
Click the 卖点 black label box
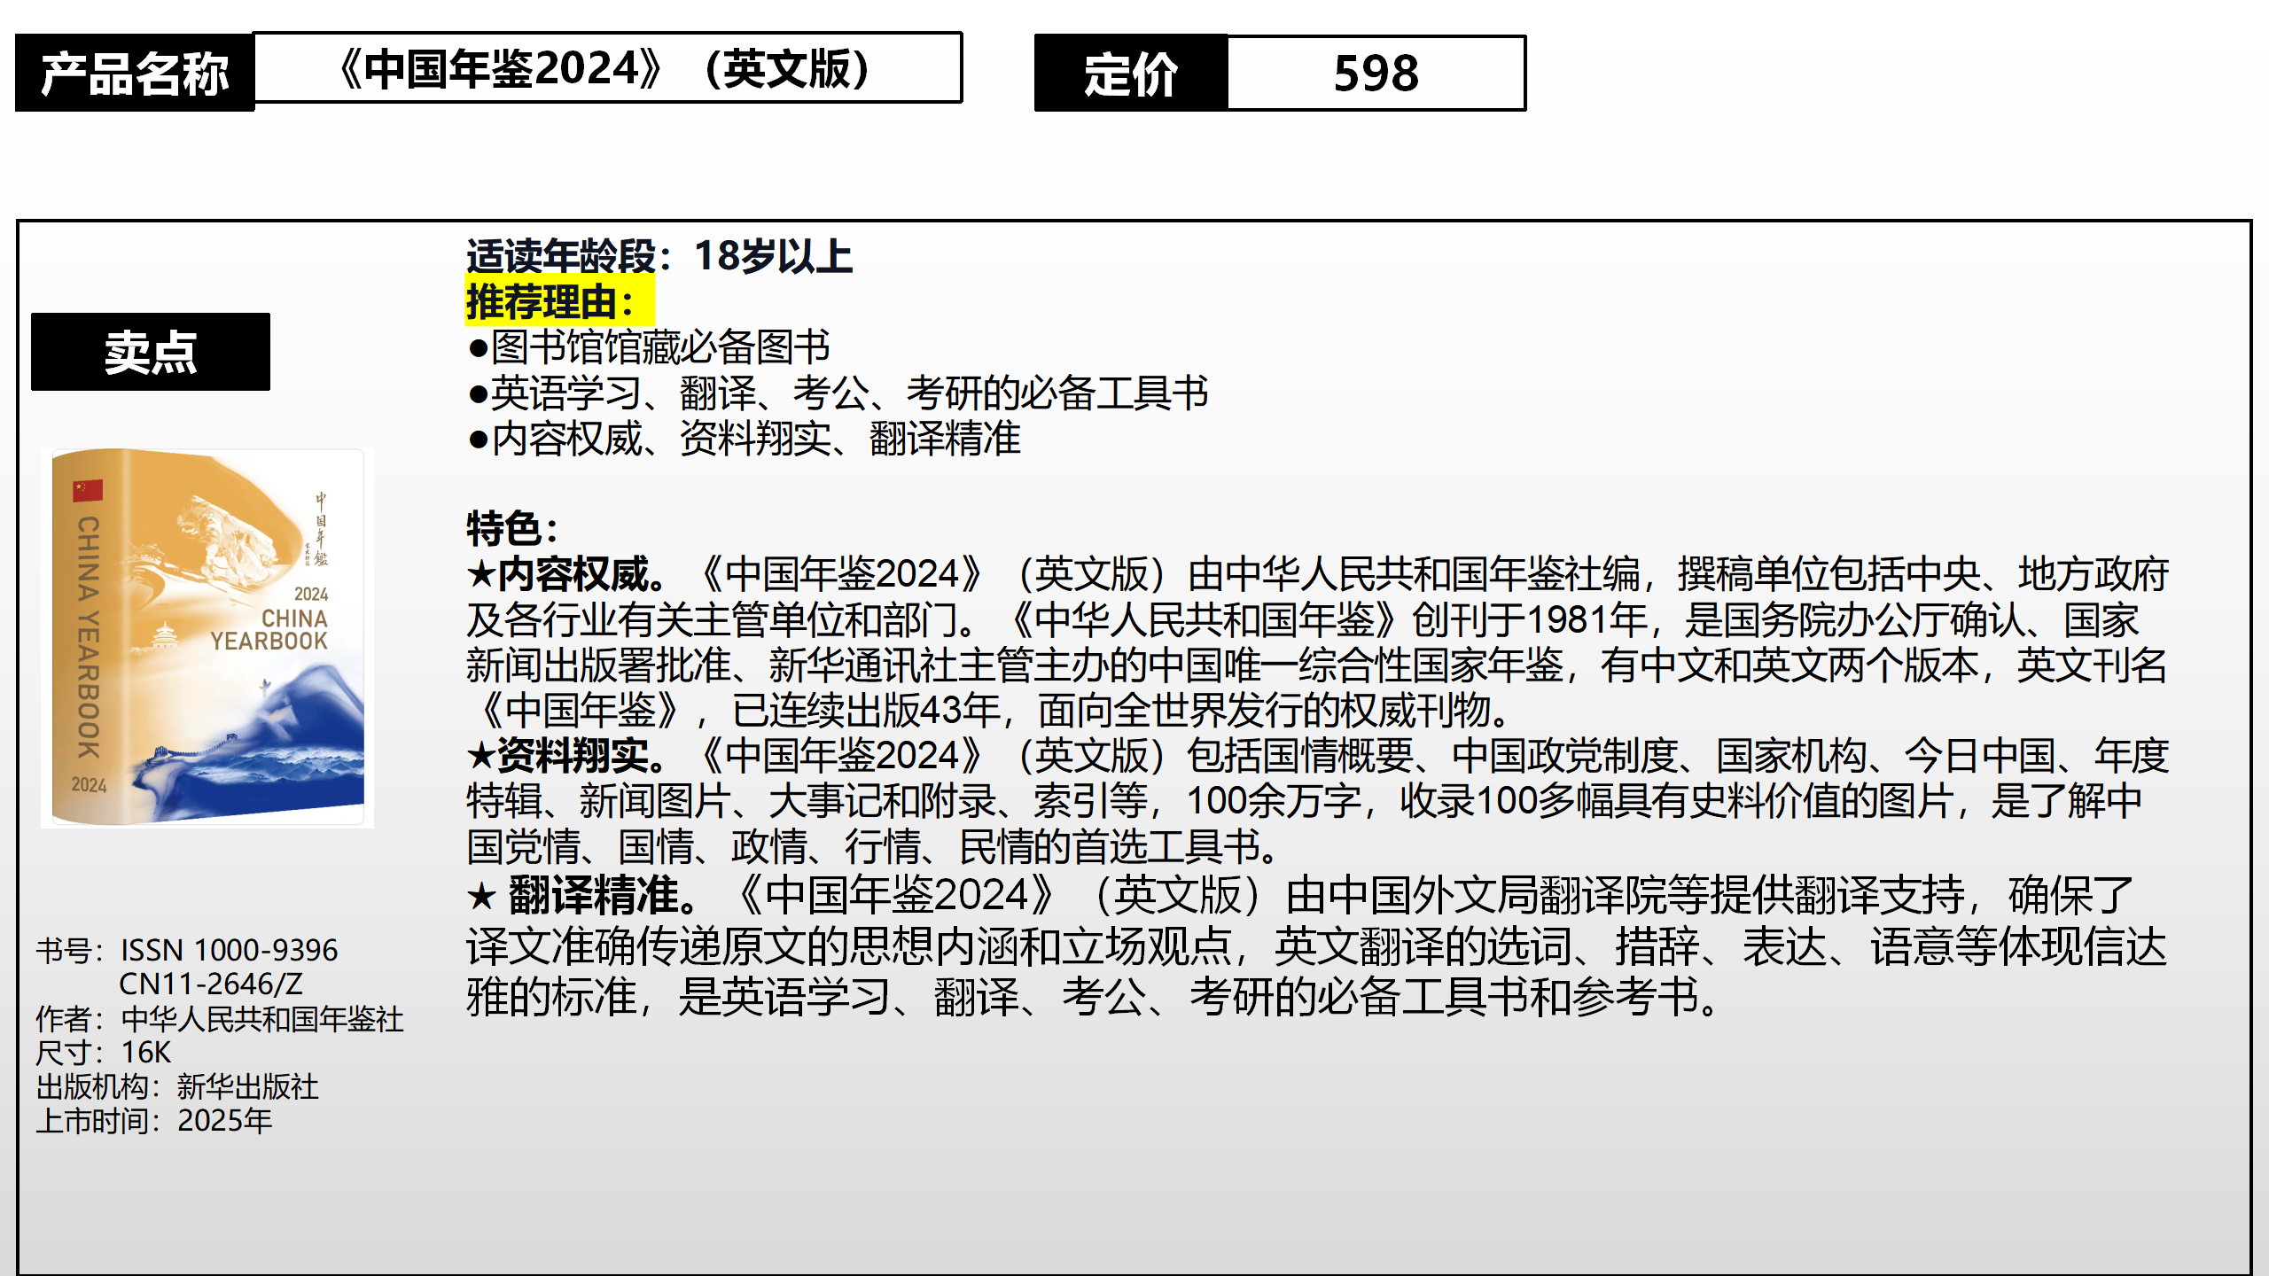151,352
